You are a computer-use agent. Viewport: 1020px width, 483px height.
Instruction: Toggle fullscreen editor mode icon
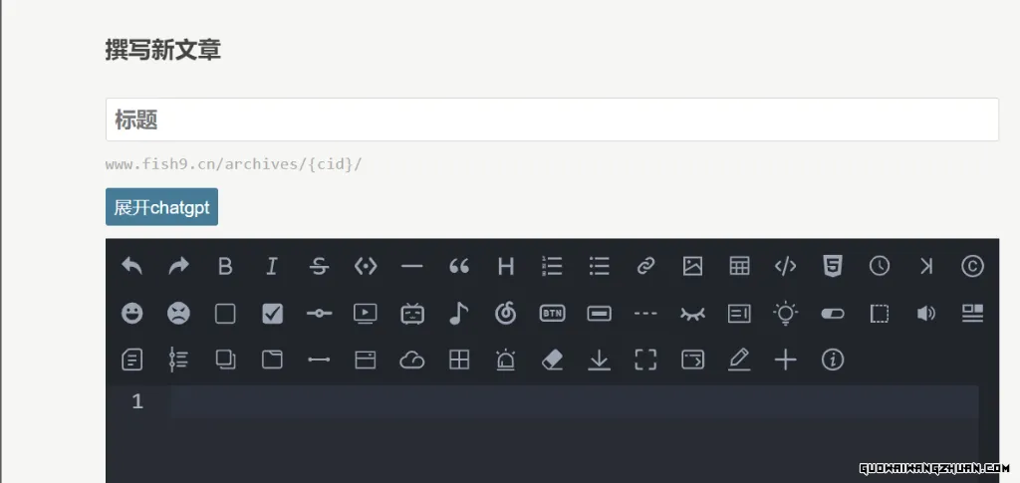click(x=645, y=360)
